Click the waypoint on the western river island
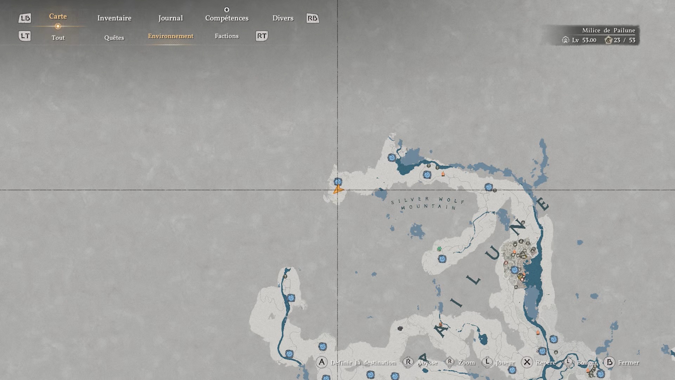Screen dimensions: 675x380 point(291,298)
